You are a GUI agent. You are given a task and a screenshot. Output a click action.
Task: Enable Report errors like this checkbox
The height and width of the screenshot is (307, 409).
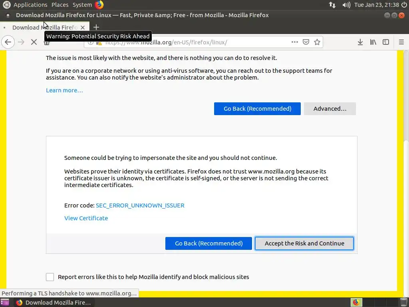pos(50,277)
